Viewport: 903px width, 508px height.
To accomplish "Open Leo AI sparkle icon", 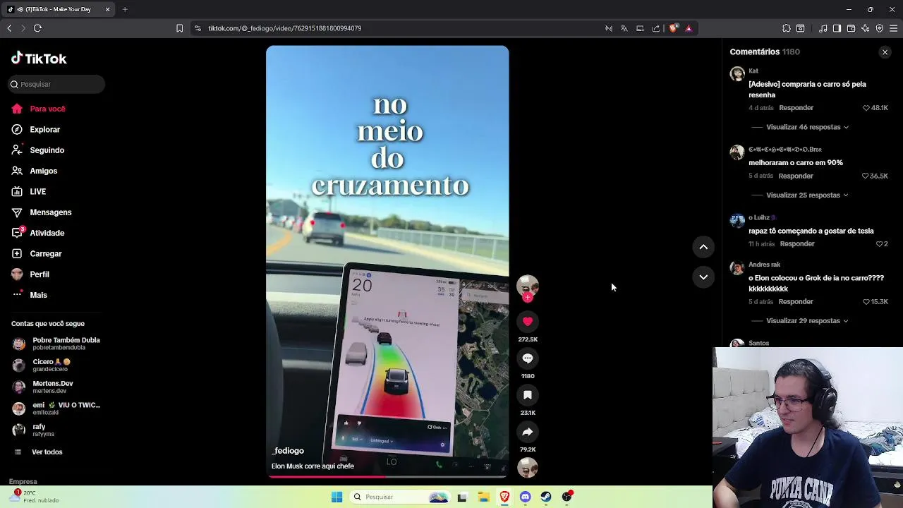I will pos(866,28).
